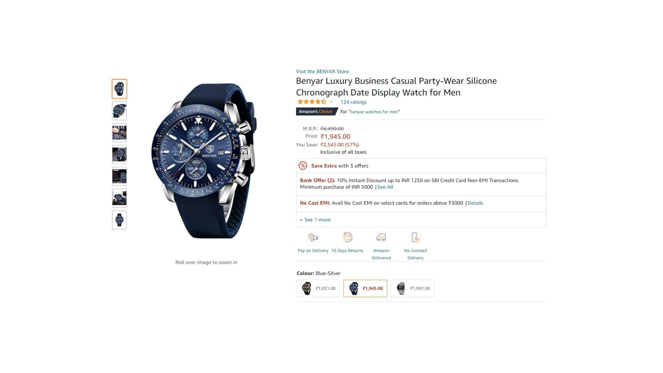Viewport: 663px width, 373px height.
Task: Open the rating breakdown dropdown arrow
Action: [331, 102]
